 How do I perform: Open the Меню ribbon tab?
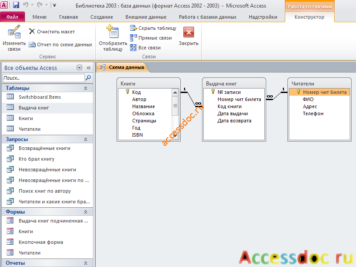40,17
